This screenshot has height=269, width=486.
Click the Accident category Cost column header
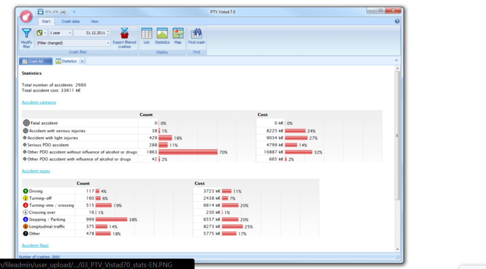[x=263, y=115]
